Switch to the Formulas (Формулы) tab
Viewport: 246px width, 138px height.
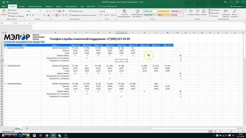pyautogui.click(x=49, y=7)
